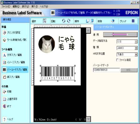The width and height of the screenshot is (140, 124).
Task: Click canvas scrollbar up arrow
Action: pyautogui.click(x=88, y=31)
